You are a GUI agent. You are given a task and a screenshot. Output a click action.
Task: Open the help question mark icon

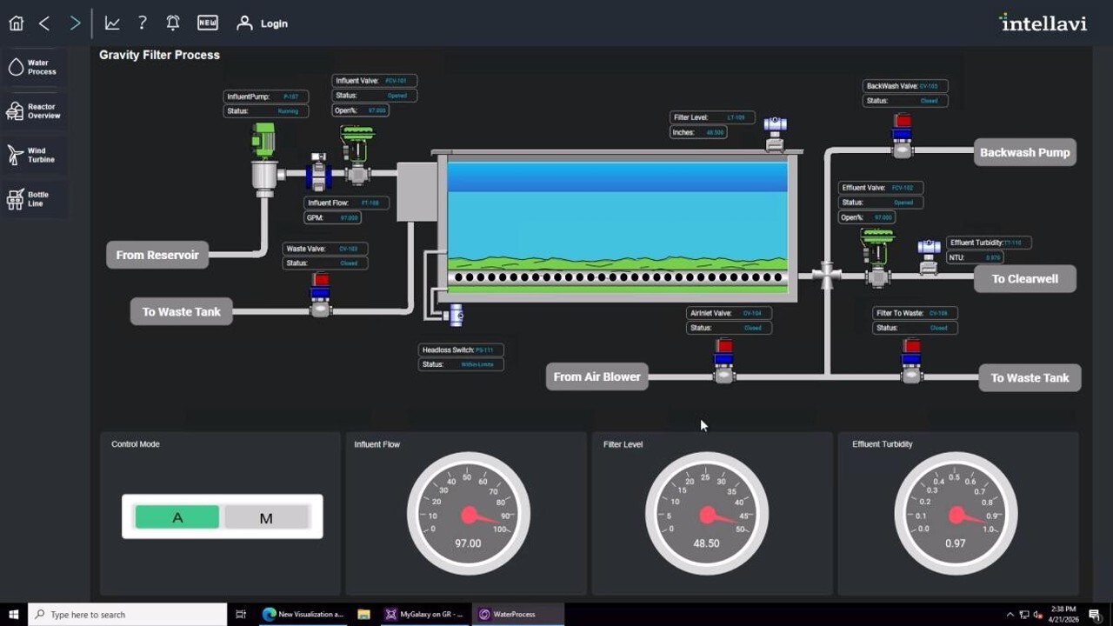pos(143,23)
